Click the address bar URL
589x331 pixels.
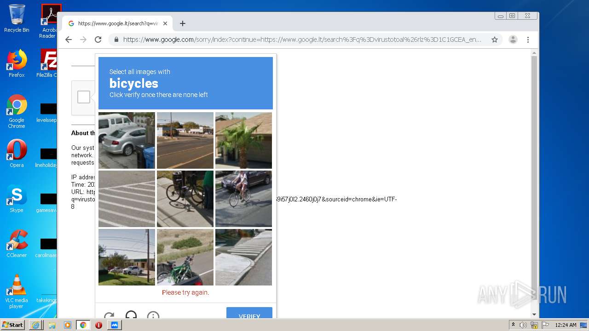click(302, 40)
